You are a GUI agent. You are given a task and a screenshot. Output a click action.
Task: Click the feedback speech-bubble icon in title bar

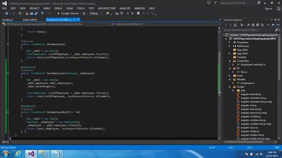[x=209, y=3]
